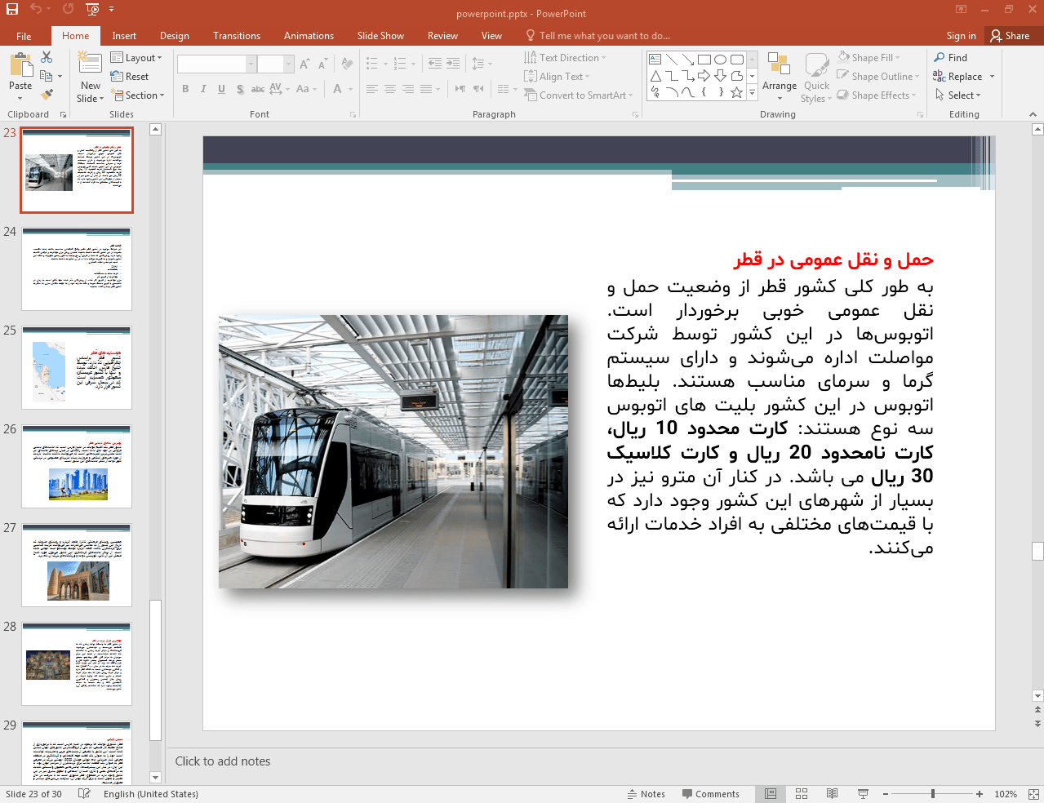Click the zoom slider handle
Viewport: 1044px width, 803px height.
[932, 794]
